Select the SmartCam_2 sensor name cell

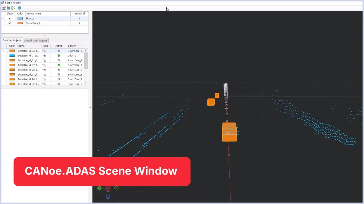point(48,23)
